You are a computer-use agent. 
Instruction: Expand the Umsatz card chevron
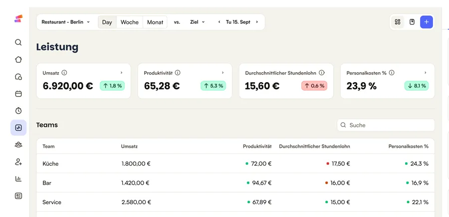121,73
